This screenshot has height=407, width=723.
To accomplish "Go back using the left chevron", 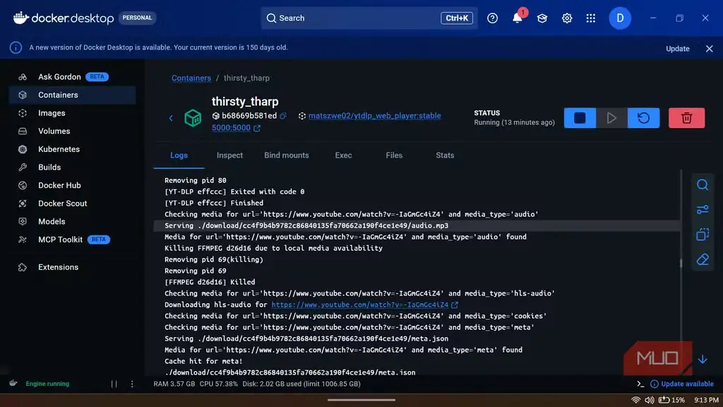I will pos(171,118).
